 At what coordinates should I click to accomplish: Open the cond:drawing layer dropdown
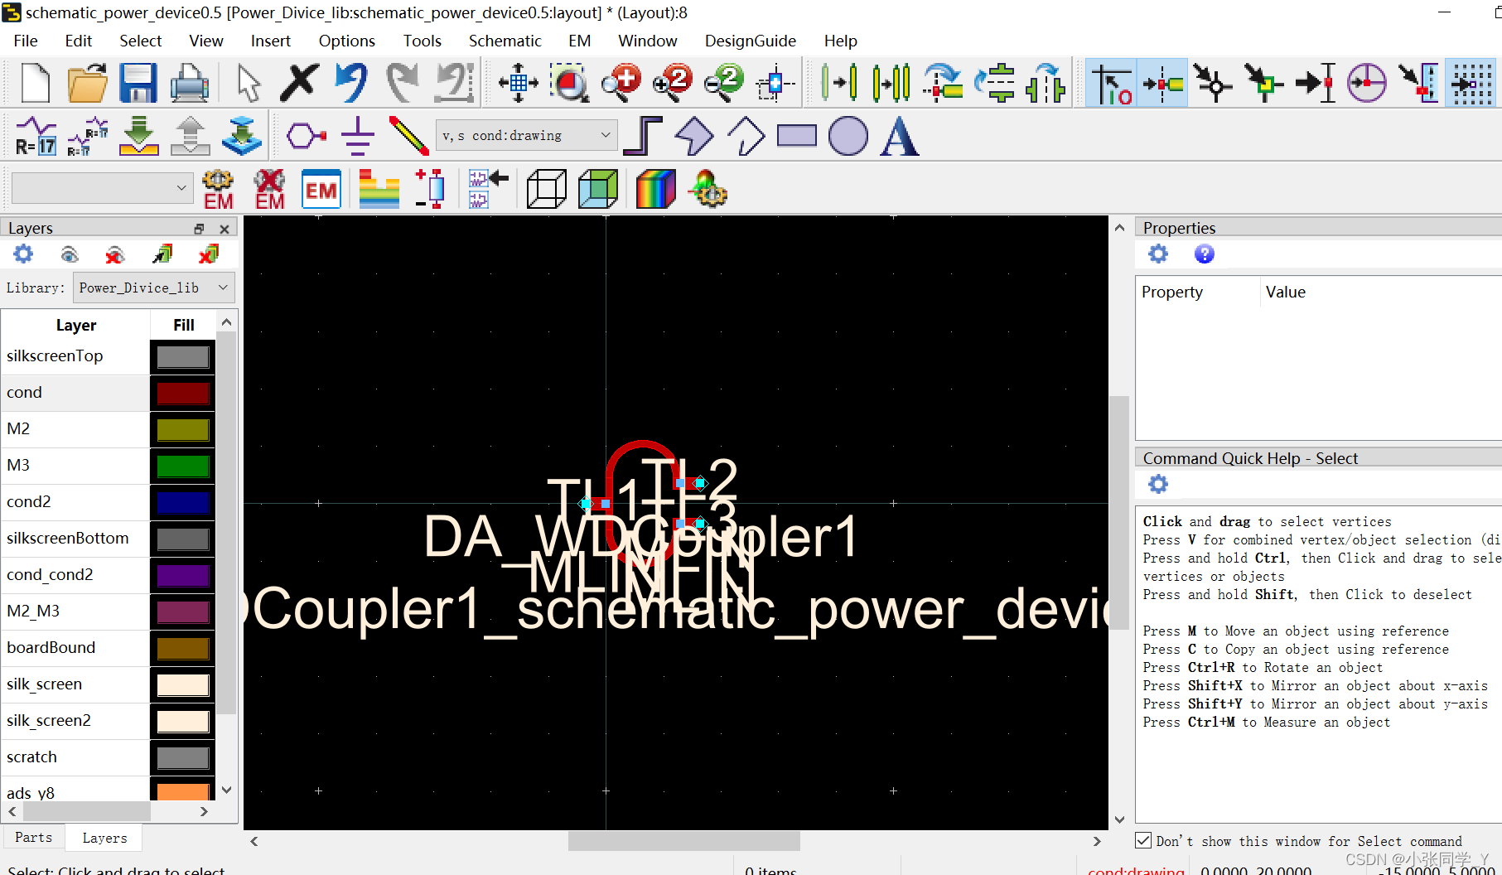(x=527, y=135)
